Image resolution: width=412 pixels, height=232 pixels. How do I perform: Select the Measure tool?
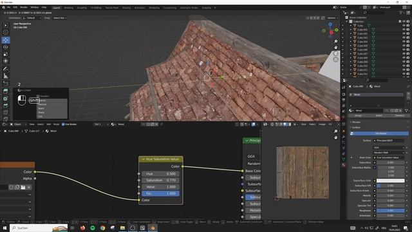coord(6,76)
